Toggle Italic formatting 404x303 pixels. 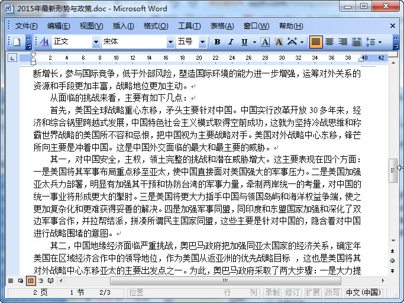(x=231, y=42)
